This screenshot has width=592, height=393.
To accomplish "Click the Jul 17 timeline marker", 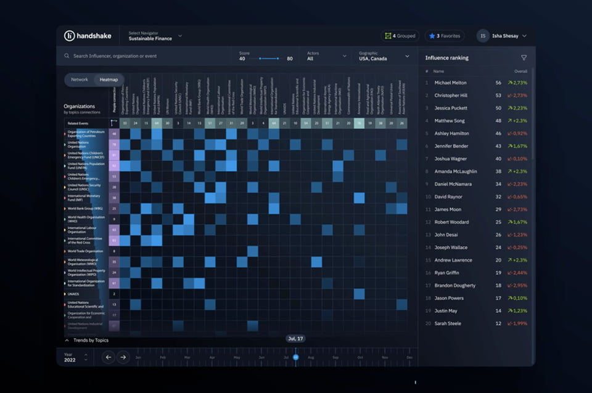I will 295,357.
